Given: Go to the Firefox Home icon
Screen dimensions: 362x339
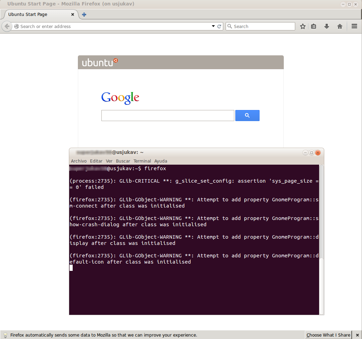Looking at the screenshot, I should [x=340, y=26].
